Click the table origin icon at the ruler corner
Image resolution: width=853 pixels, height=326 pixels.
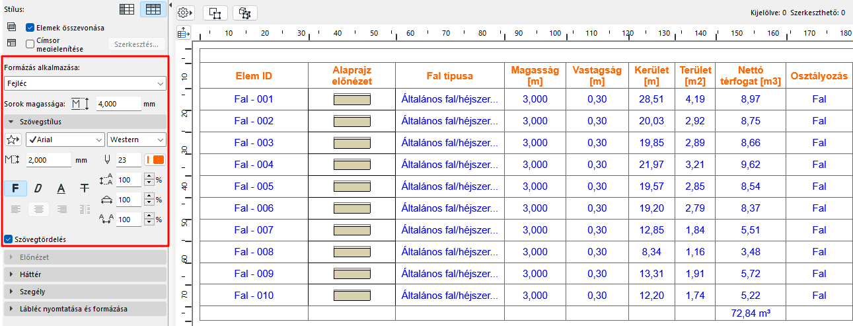click(x=184, y=32)
